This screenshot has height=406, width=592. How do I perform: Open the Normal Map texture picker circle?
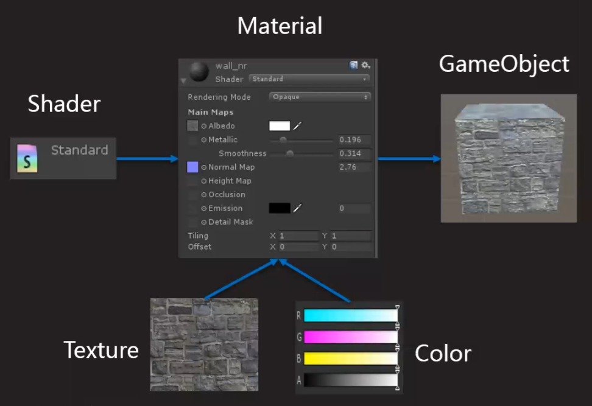(x=204, y=167)
